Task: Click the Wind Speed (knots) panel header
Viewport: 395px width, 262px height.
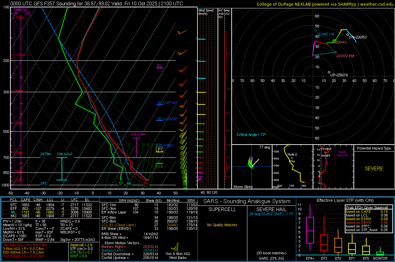Action: pos(206,12)
